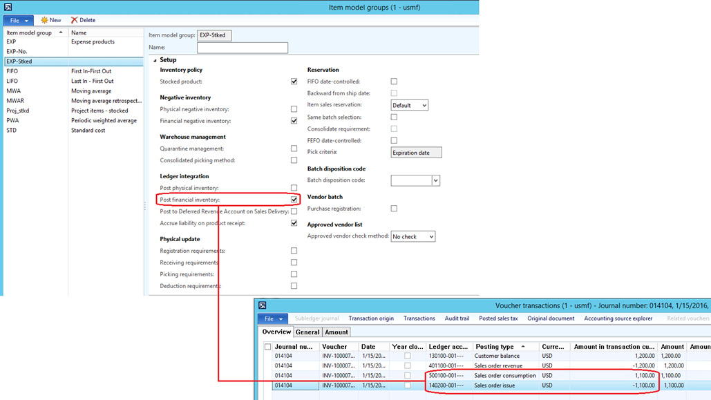
Task: Switch to the Amount tab
Action: 336,332
